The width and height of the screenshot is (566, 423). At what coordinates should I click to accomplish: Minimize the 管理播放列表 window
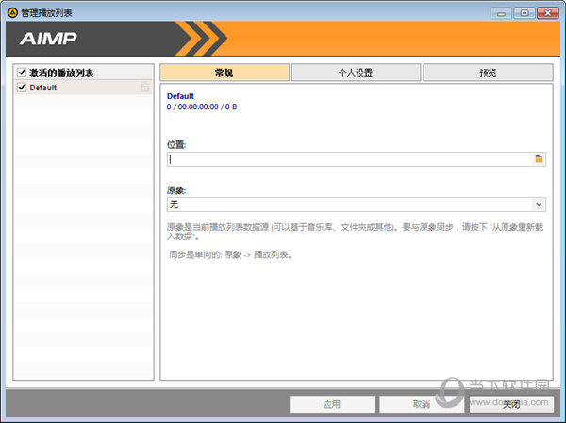(501, 13)
